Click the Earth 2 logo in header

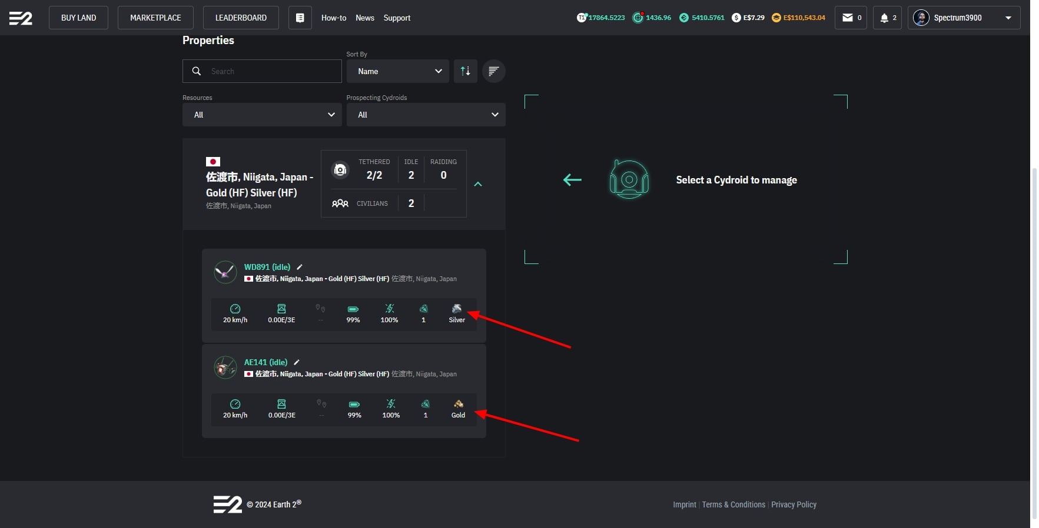(21, 18)
